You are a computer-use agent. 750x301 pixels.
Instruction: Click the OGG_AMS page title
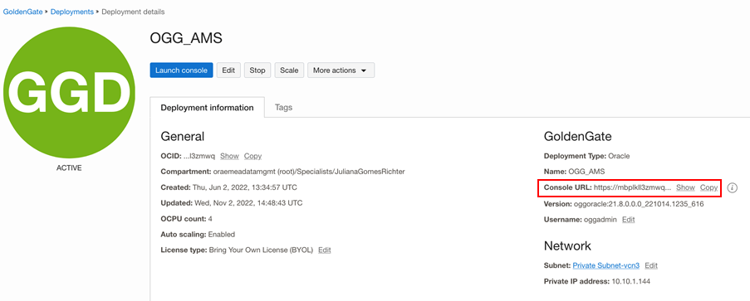pyautogui.click(x=186, y=38)
